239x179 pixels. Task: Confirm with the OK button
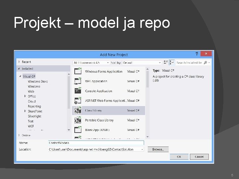click(179, 157)
